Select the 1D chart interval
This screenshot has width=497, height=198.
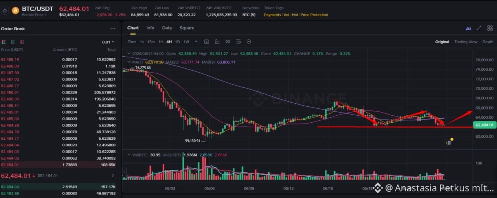[x=177, y=42]
